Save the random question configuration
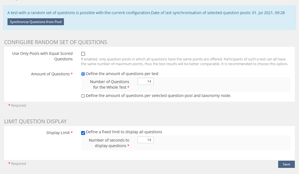This screenshot has width=299, height=174. (x=286, y=164)
